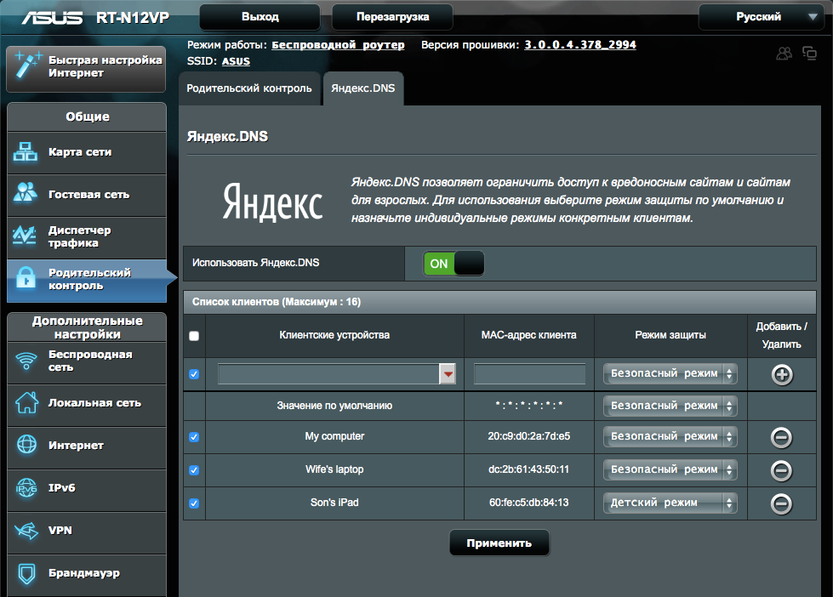Click the client device name input field
The height and width of the screenshot is (597, 833).
coord(328,374)
